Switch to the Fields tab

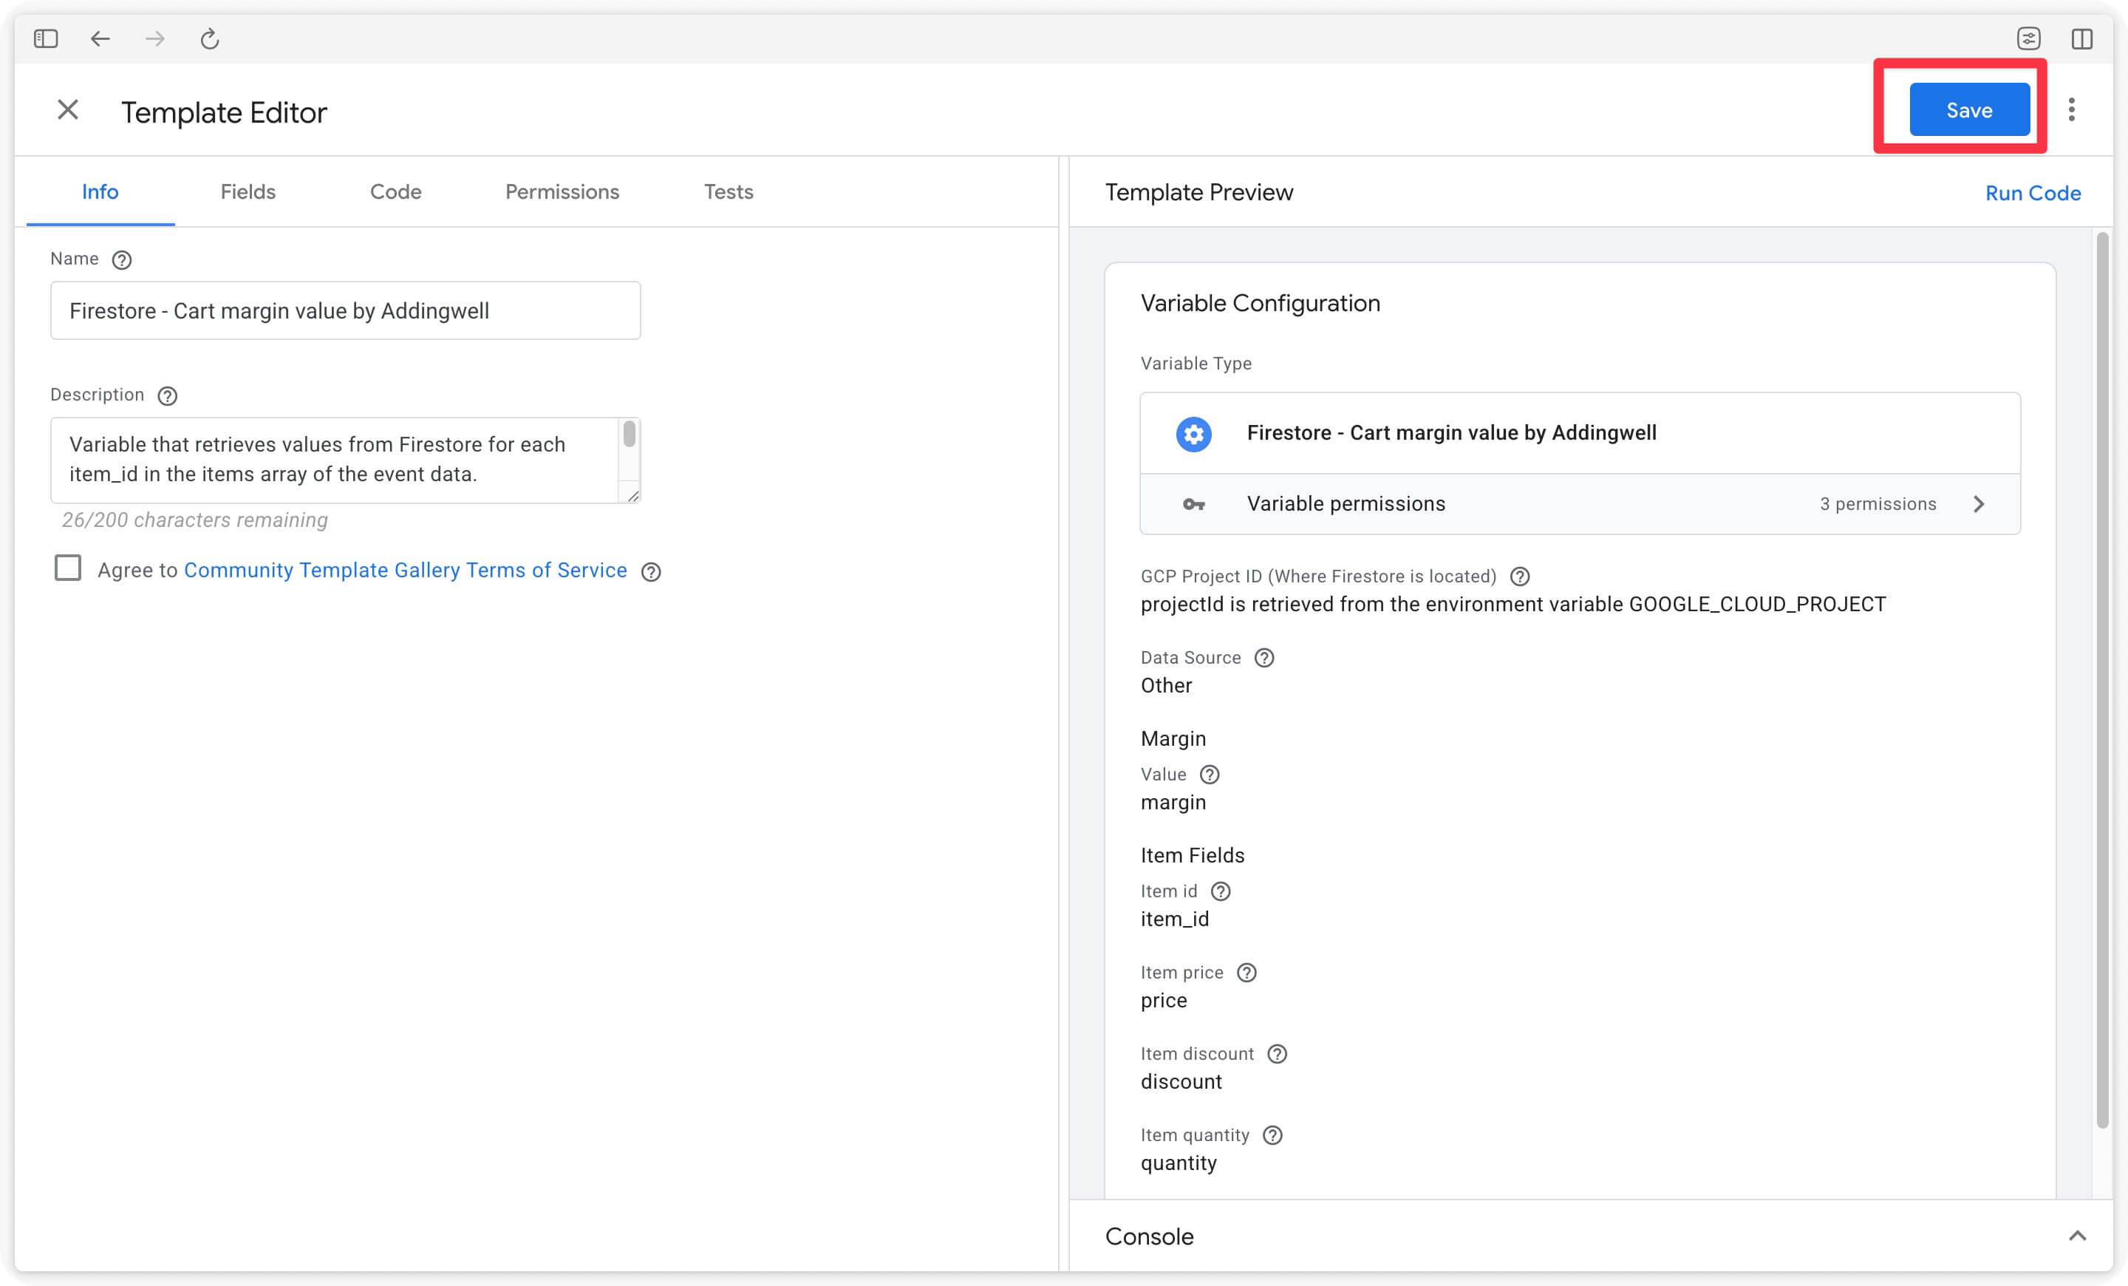pos(248,191)
